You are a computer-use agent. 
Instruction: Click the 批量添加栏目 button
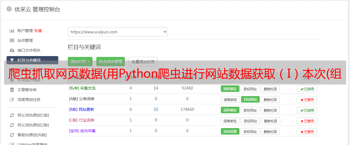[143, 62]
